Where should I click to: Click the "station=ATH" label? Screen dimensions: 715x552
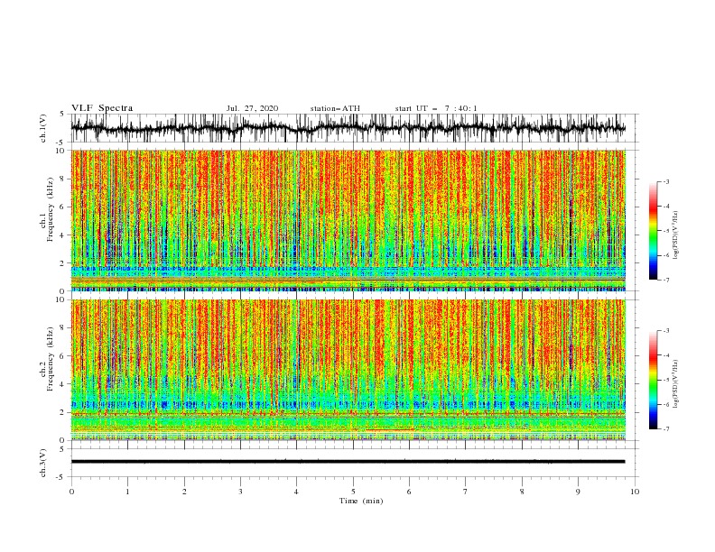(335, 108)
